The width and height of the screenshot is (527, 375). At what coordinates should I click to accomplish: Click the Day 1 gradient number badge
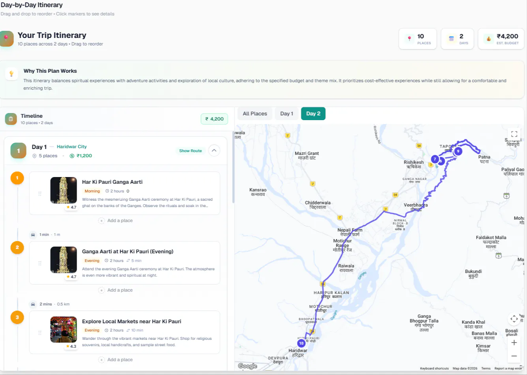[x=18, y=151]
